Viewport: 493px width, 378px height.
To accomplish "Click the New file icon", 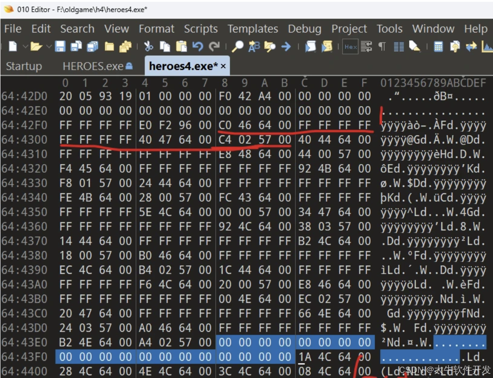I will point(13,47).
